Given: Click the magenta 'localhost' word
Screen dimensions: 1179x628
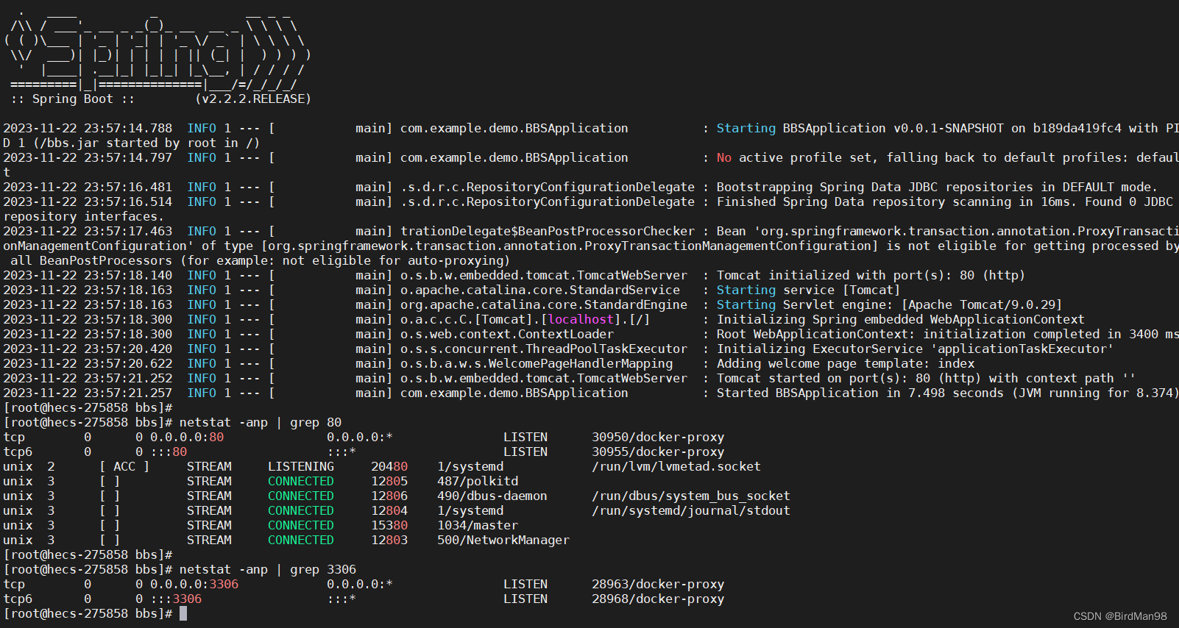Looking at the screenshot, I should (581, 319).
